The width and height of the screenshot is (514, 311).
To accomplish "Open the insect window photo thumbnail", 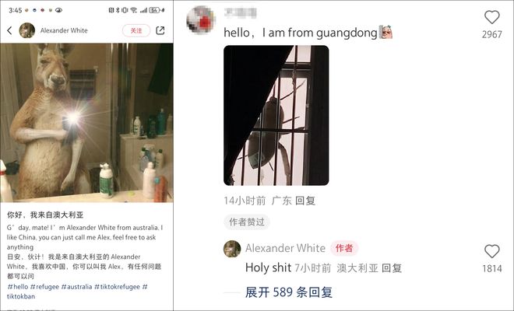I will click(x=276, y=115).
